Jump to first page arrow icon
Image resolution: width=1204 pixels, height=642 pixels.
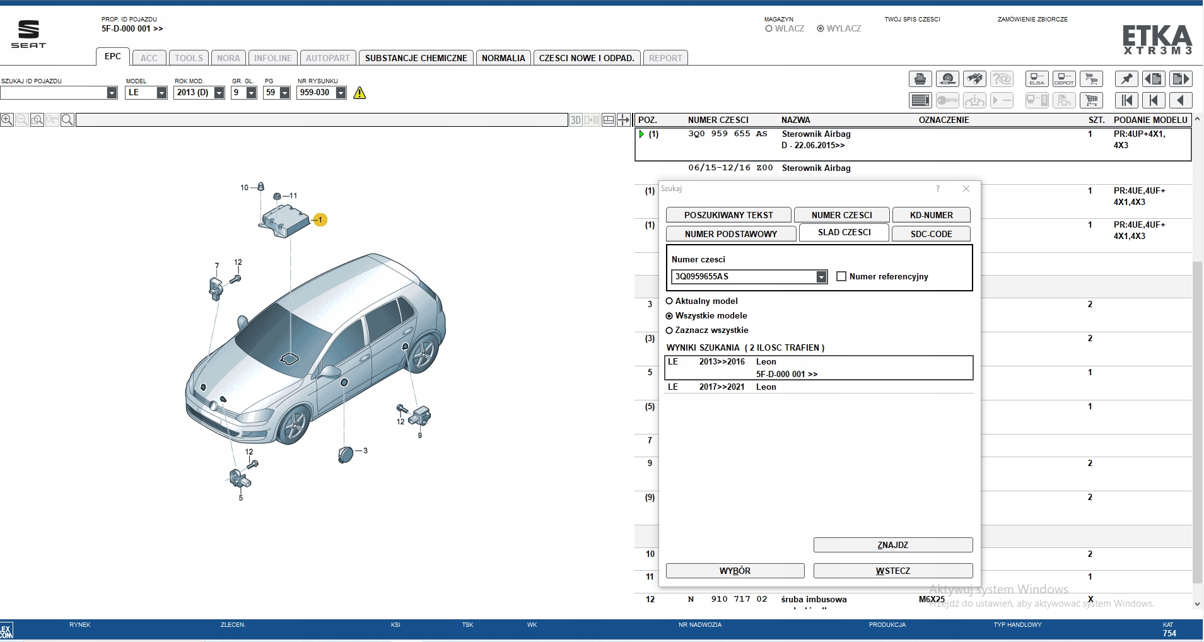(x=1126, y=100)
